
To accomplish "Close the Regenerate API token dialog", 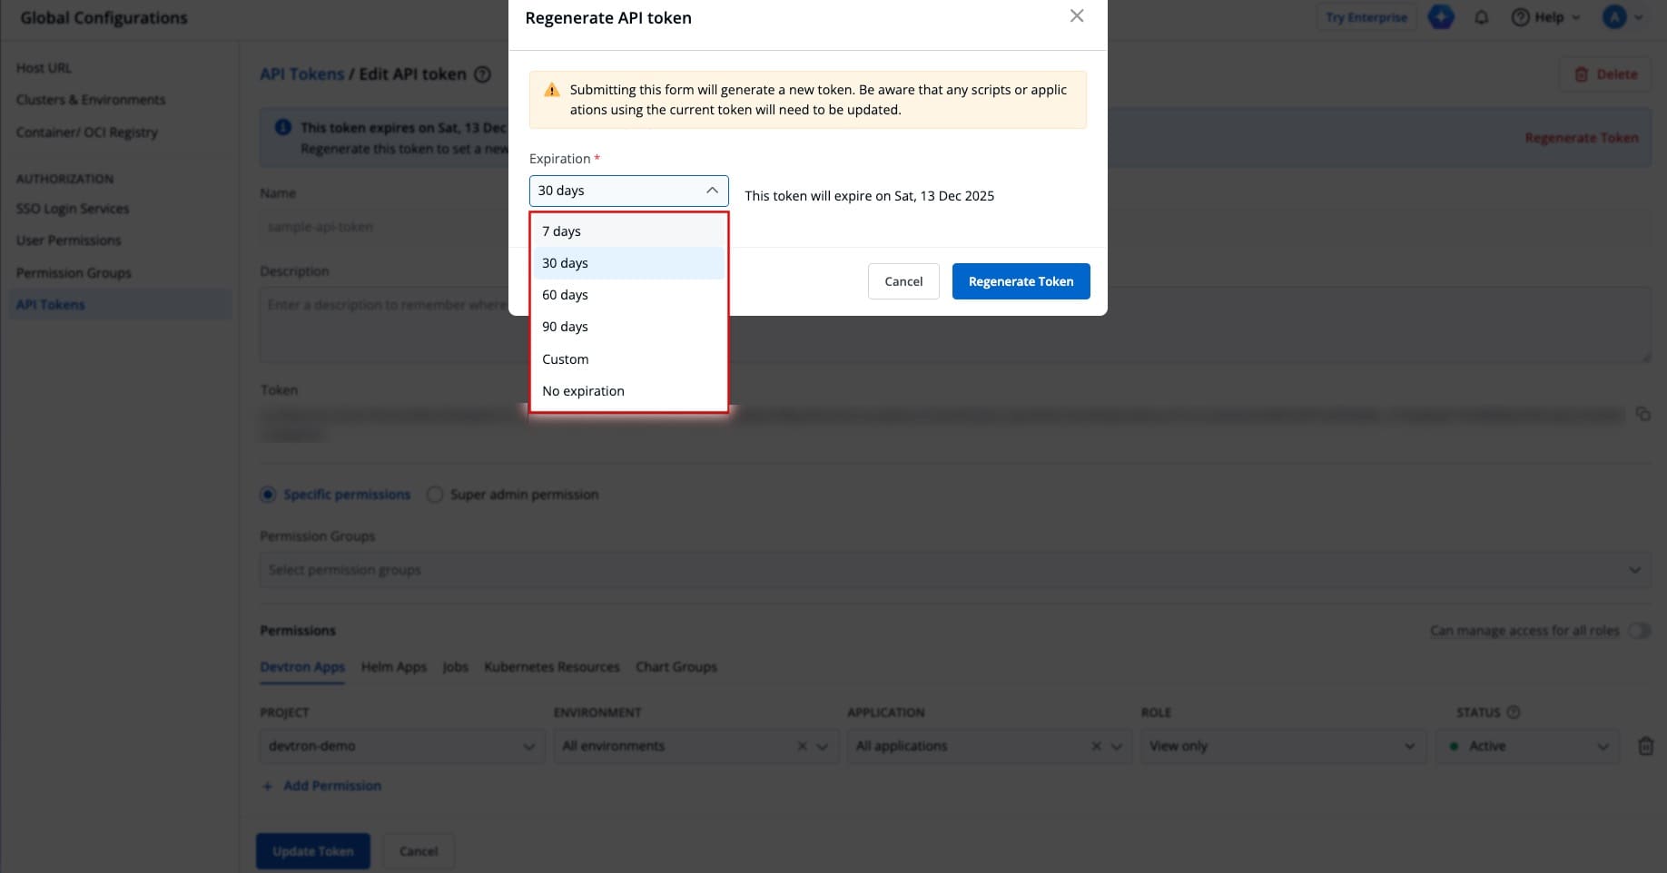I will tap(1076, 16).
